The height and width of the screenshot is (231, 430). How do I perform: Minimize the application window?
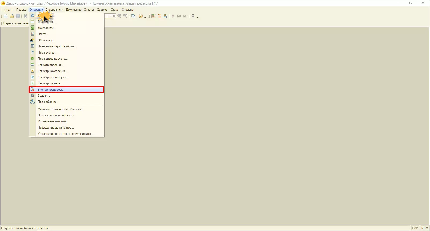(x=399, y=3)
